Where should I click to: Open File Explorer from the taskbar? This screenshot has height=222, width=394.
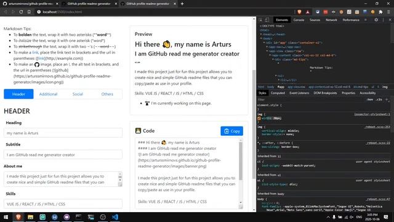[x=30, y=217]
